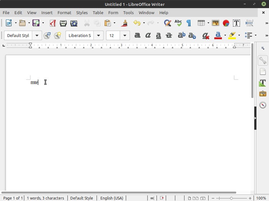Click the English (USA) language field

click(112, 198)
